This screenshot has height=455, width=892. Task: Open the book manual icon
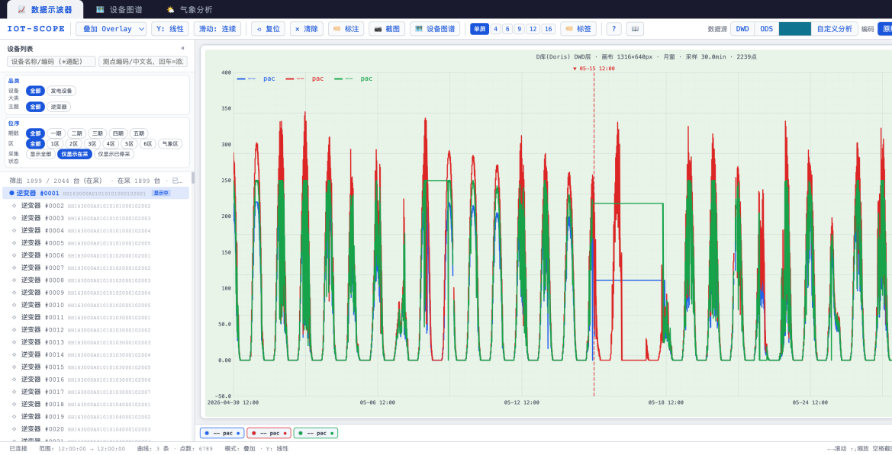635,29
